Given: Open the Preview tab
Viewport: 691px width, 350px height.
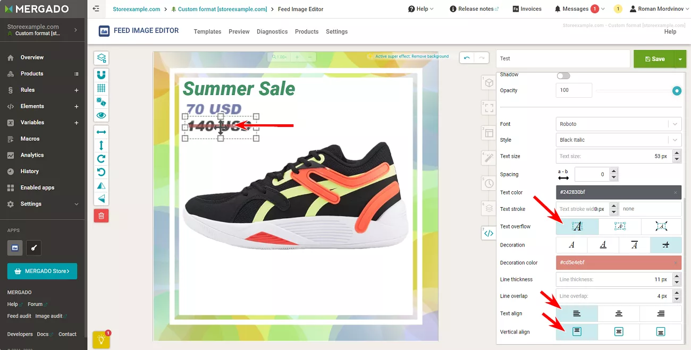Looking at the screenshot, I should 239,31.
